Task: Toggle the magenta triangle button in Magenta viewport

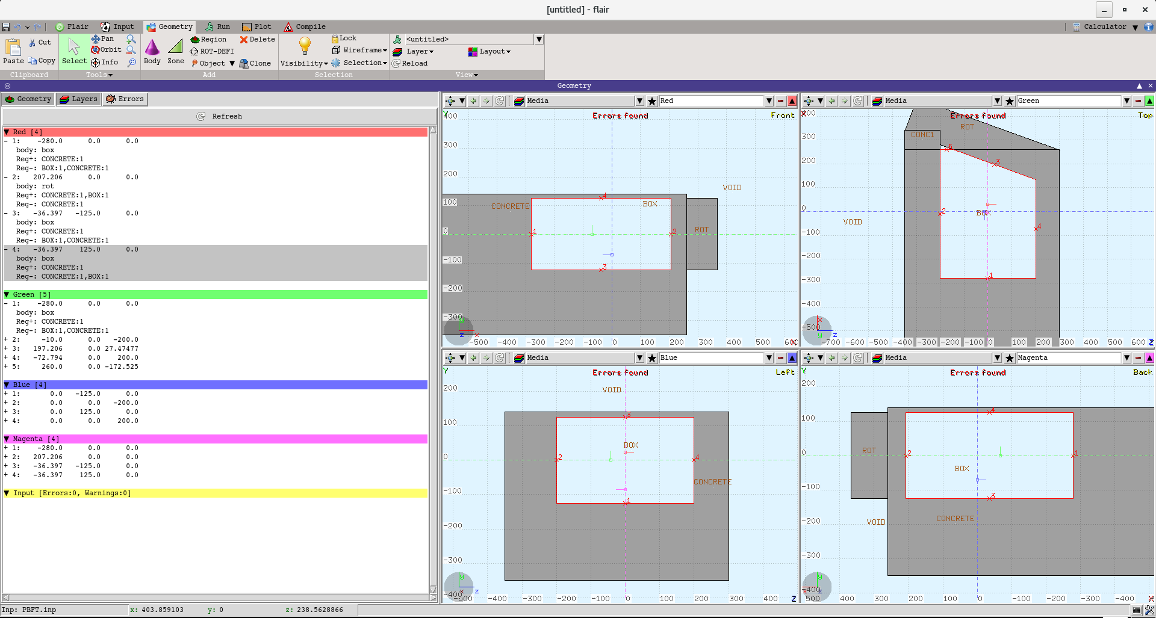Action: coord(1149,358)
